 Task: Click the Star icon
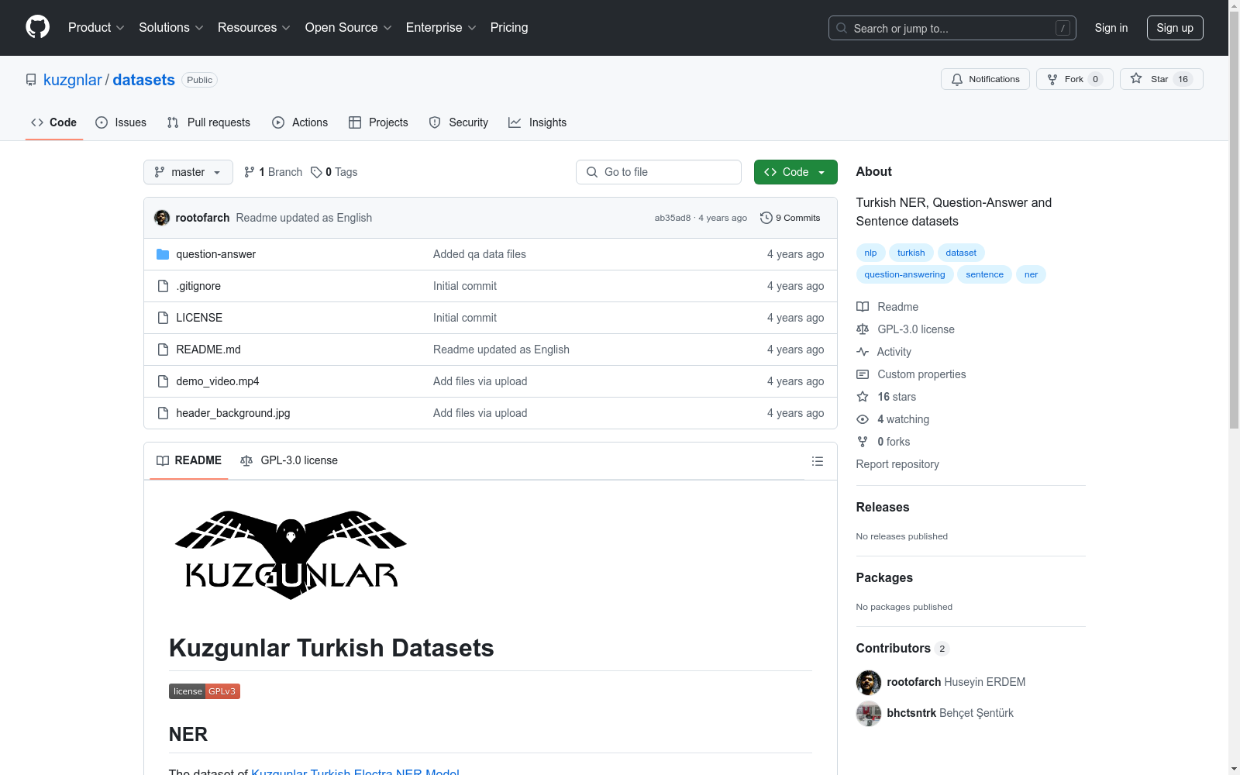1136,78
